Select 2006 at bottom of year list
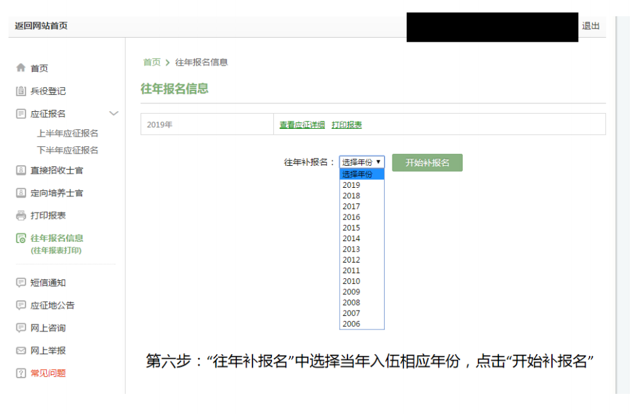 click(x=362, y=324)
